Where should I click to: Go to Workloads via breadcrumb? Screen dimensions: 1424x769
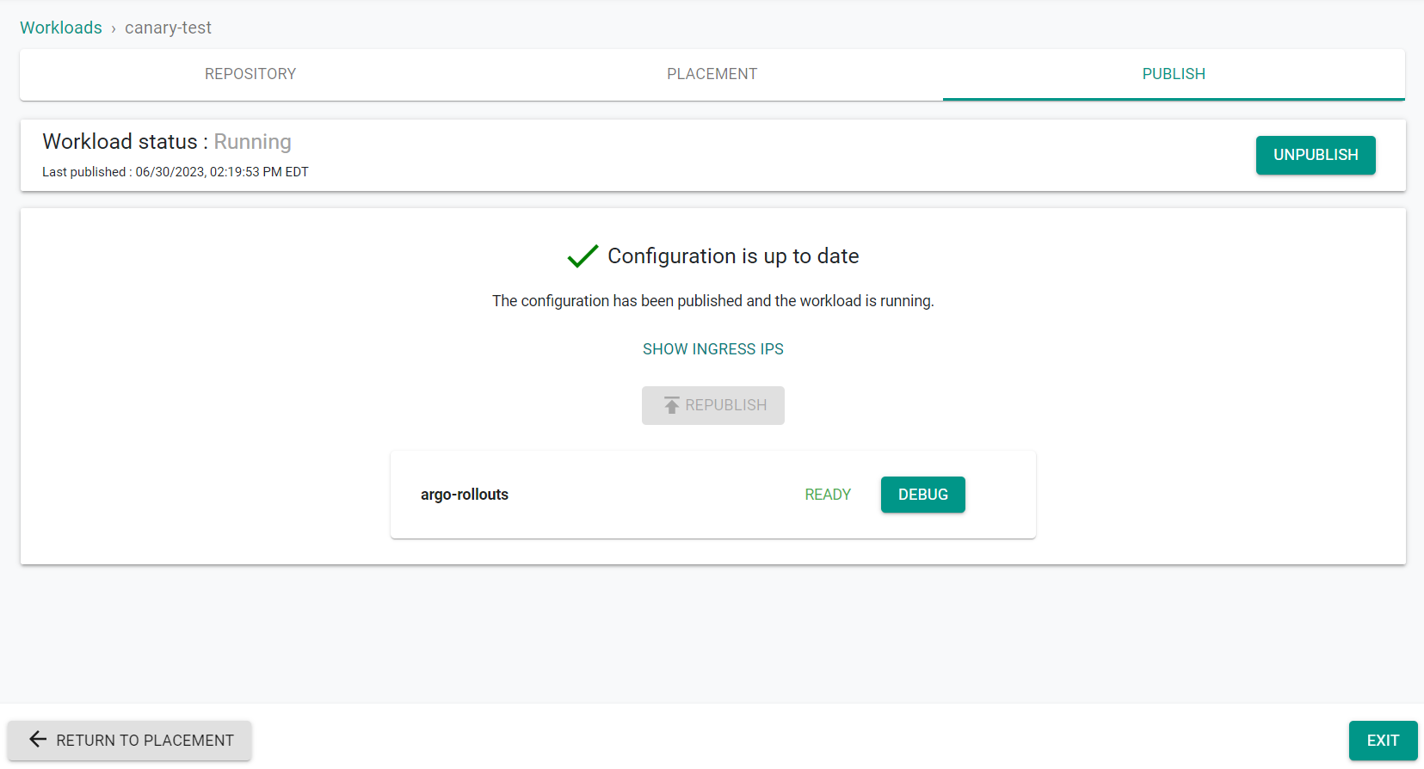click(x=61, y=28)
